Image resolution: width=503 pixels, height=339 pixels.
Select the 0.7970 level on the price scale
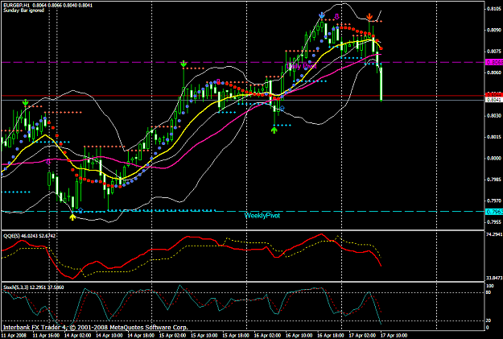(494, 201)
